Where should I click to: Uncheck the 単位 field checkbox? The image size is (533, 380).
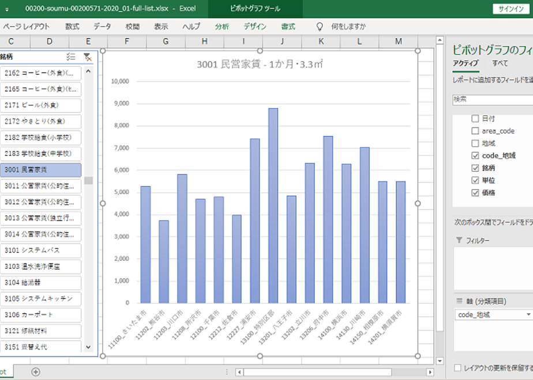point(475,180)
